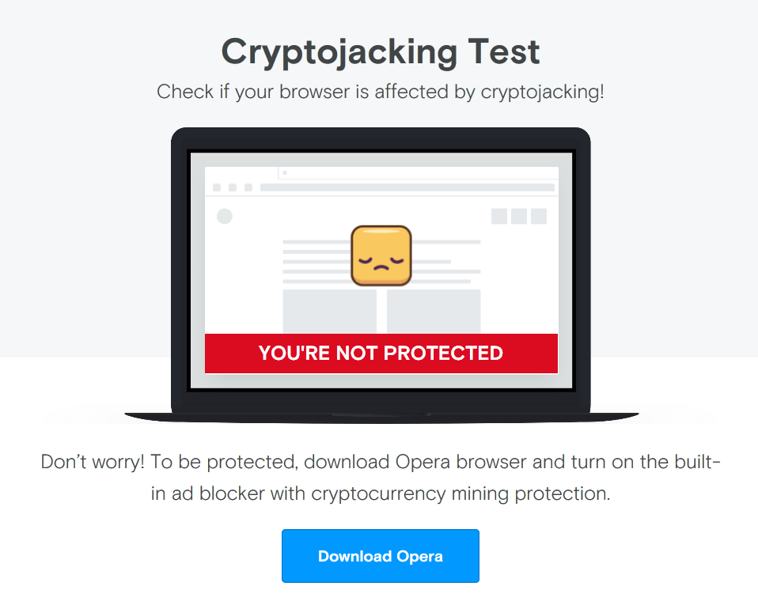Viewport: 758px width, 605px height.
Task: Click the left gray image placeholder block
Action: 330,311
